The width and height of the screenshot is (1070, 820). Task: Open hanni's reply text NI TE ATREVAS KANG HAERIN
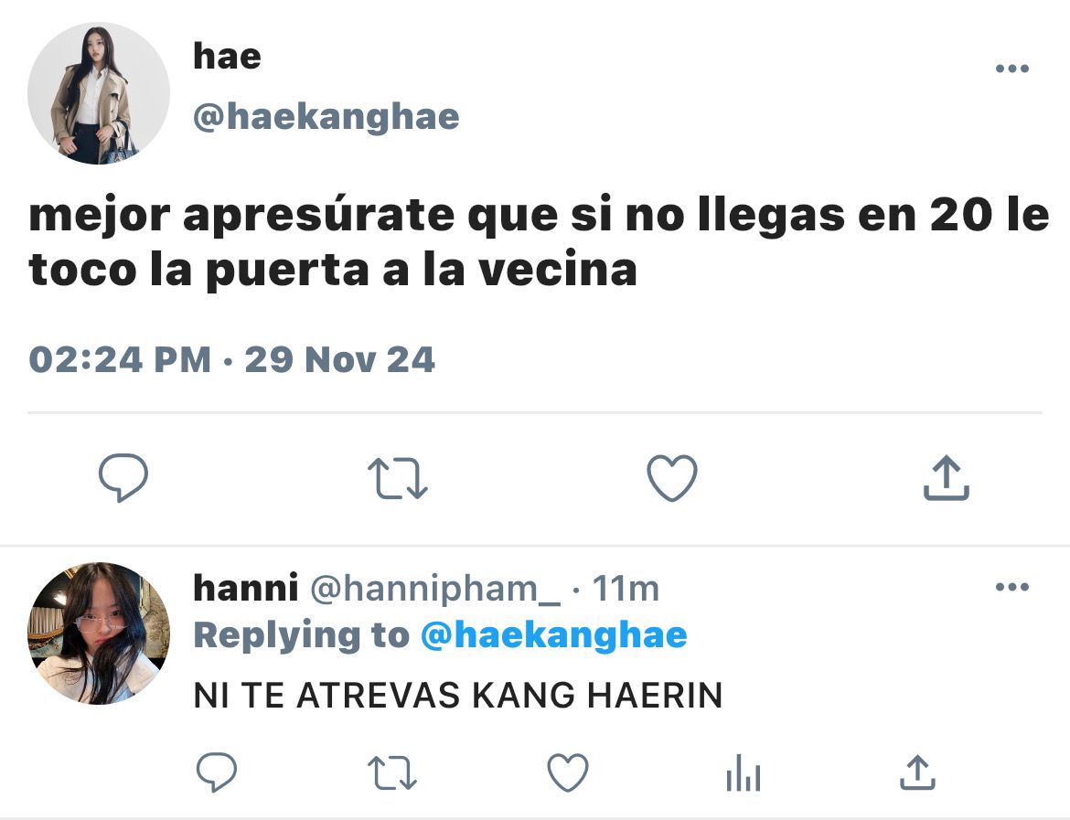458,696
